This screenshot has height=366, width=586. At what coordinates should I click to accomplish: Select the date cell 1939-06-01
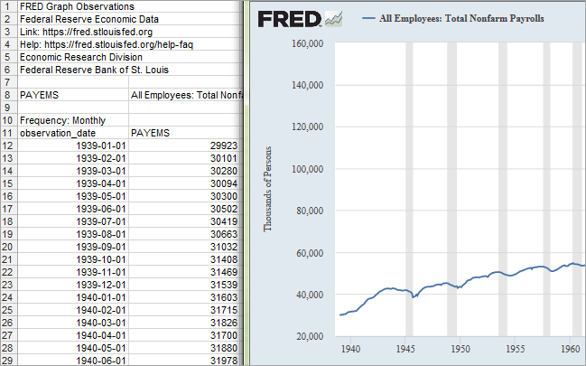(x=73, y=209)
